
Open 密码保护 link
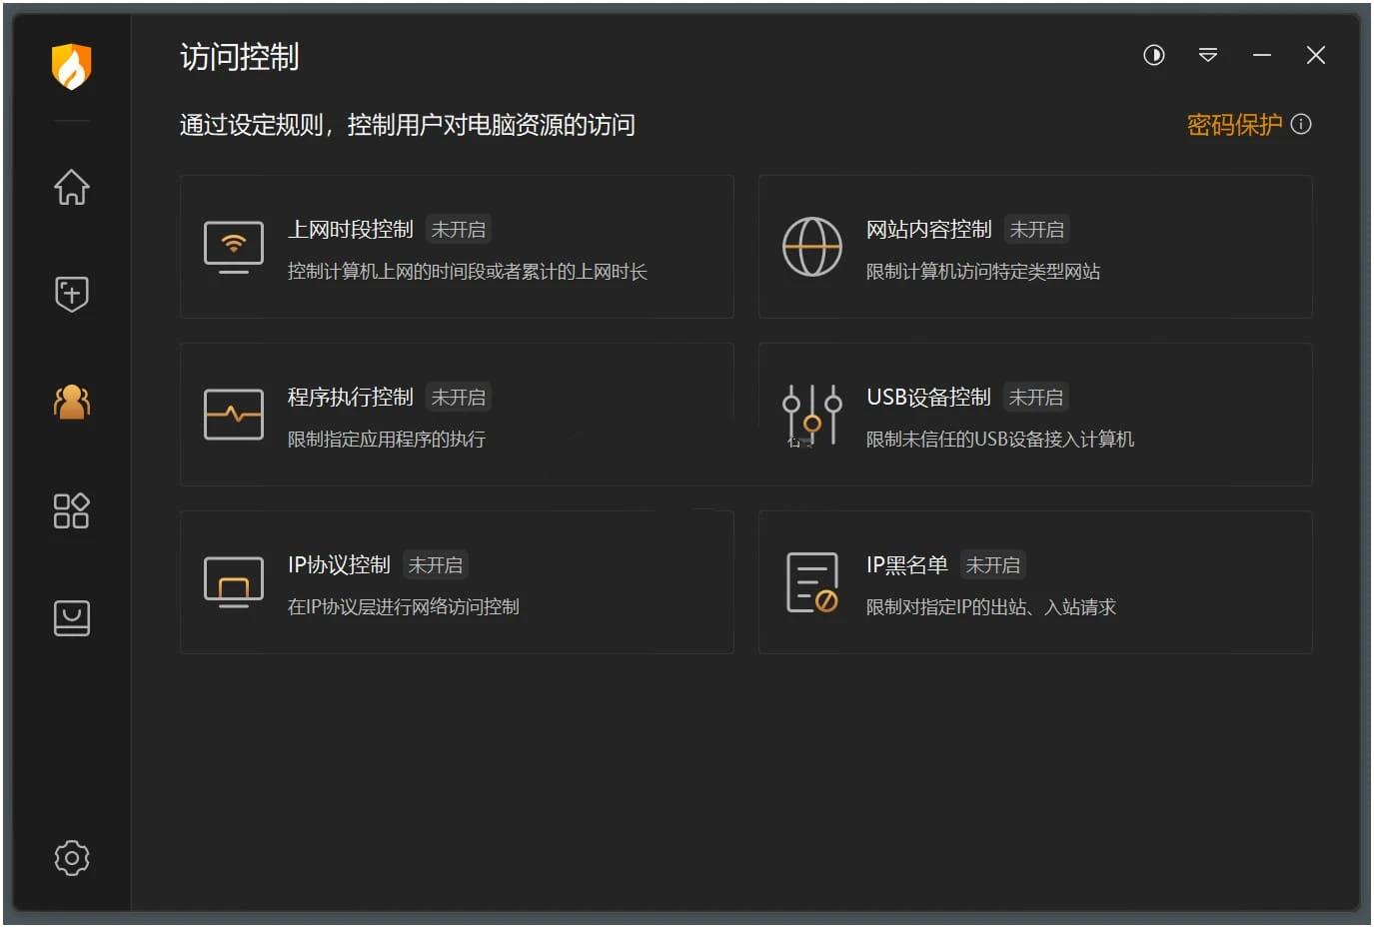[x=1233, y=125]
